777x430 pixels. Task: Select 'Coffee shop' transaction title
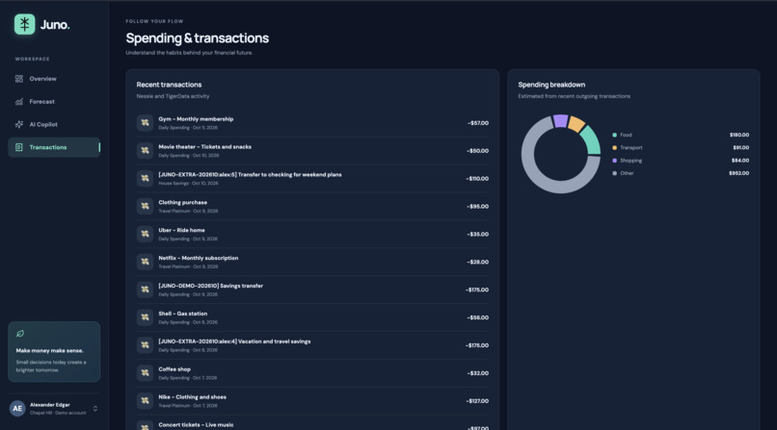pyautogui.click(x=174, y=369)
